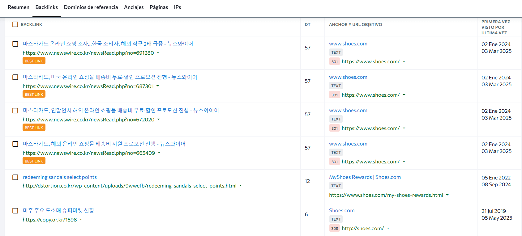Open the '미주 주요 도소매 슈퍼마켓 현황' link
Screen dimensions: 522x236
[x=58, y=211]
